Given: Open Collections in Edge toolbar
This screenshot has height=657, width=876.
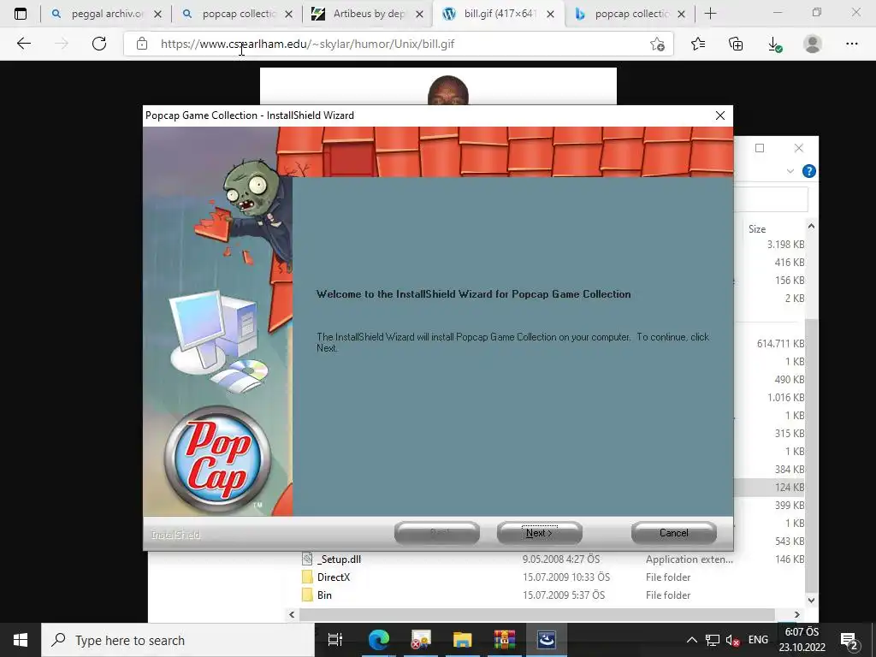Looking at the screenshot, I should (x=736, y=44).
